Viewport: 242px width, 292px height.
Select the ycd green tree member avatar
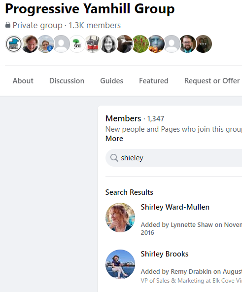[x=77, y=44]
